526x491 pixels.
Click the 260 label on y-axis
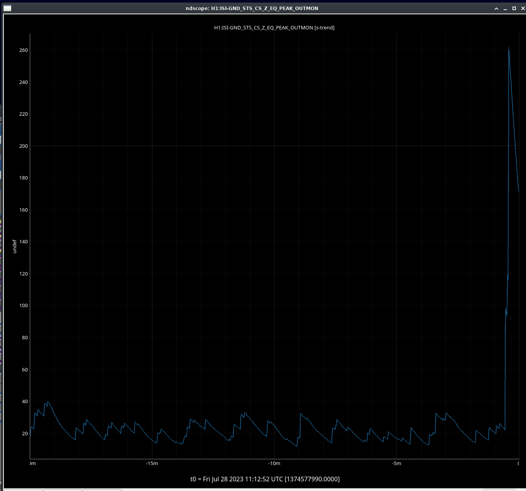click(x=24, y=50)
